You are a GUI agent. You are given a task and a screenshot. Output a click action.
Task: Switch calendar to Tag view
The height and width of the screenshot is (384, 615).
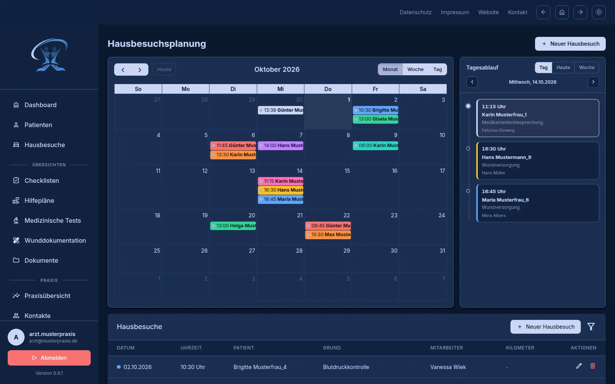point(438,70)
